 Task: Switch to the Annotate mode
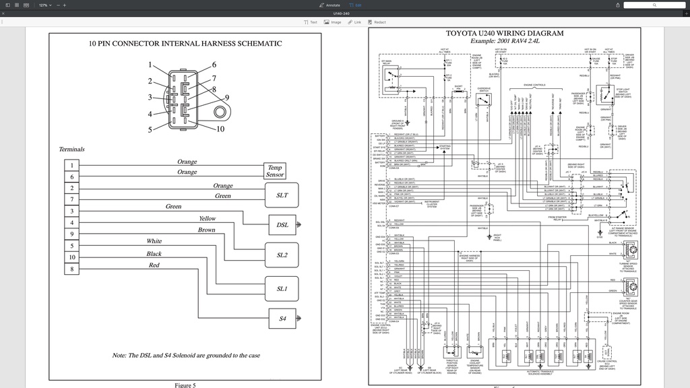[x=329, y=5]
